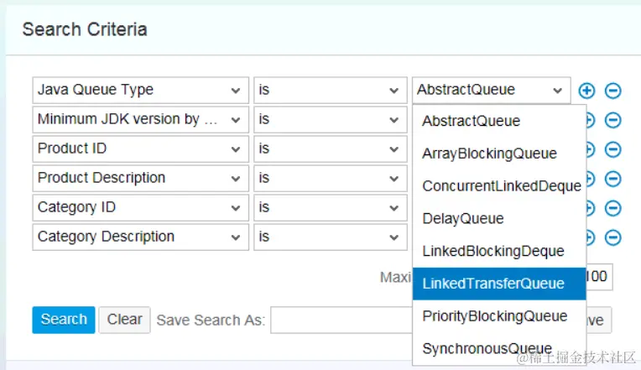Click the add row icon beside AbstractQueue
This screenshot has height=370, width=641.
click(x=587, y=91)
